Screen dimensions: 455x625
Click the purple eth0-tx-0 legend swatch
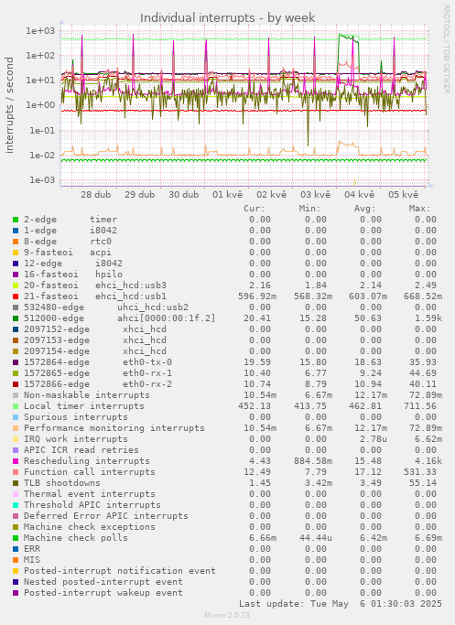click(x=16, y=362)
